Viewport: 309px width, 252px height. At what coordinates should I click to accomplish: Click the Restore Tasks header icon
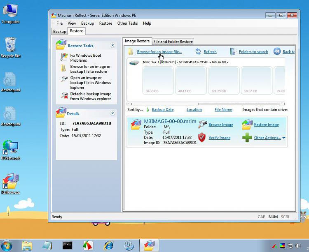tap(61, 44)
